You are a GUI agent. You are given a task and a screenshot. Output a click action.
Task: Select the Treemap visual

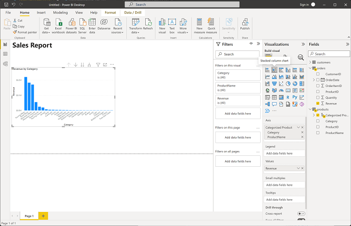[302, 84]
